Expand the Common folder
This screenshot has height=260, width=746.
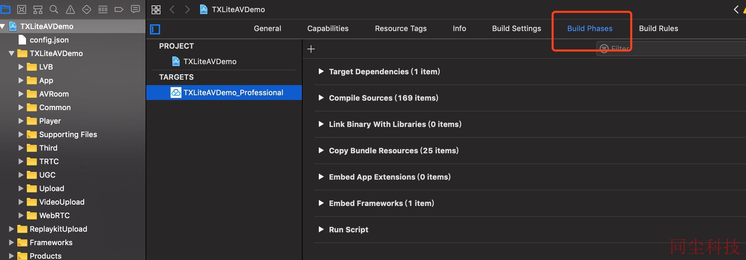coord(21,107)
